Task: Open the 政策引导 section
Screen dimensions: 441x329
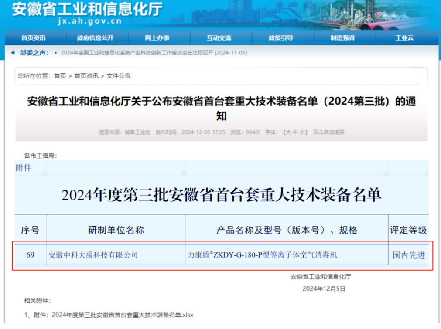Action: point(282,38)
